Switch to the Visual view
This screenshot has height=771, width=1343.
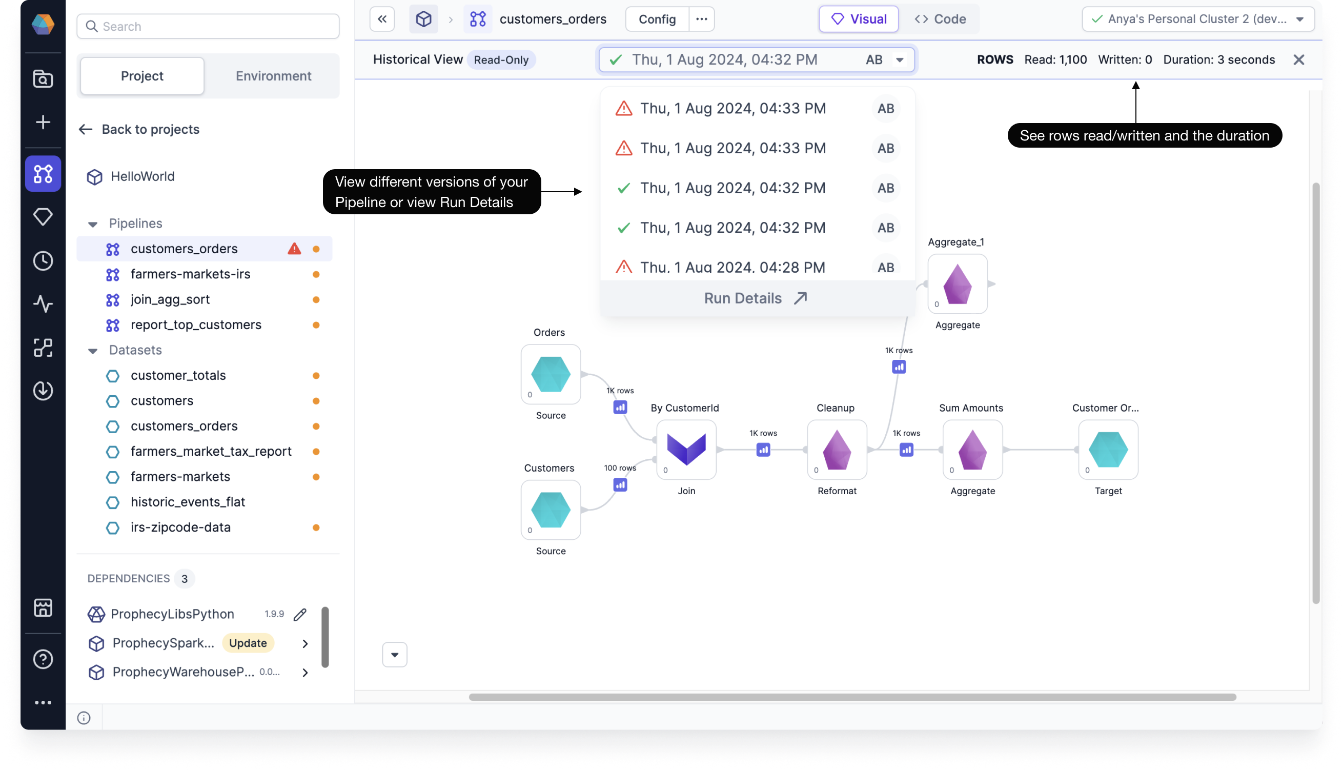858,18
